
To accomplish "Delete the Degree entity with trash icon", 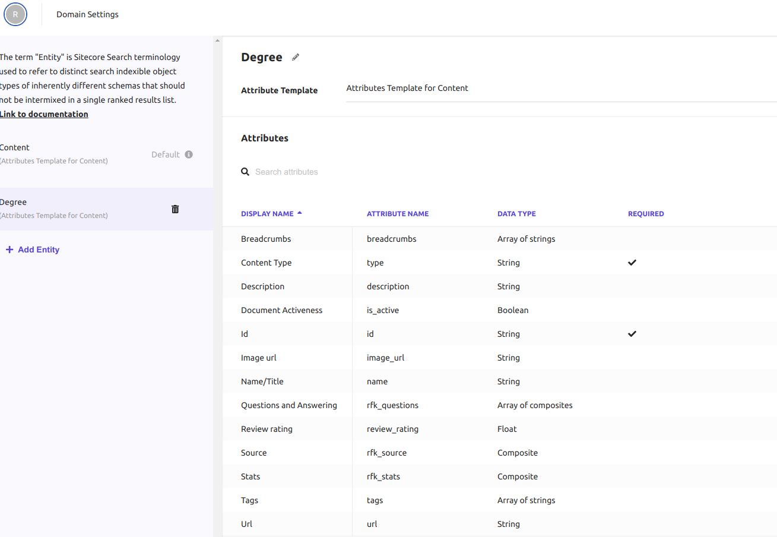I will (175, 209).
